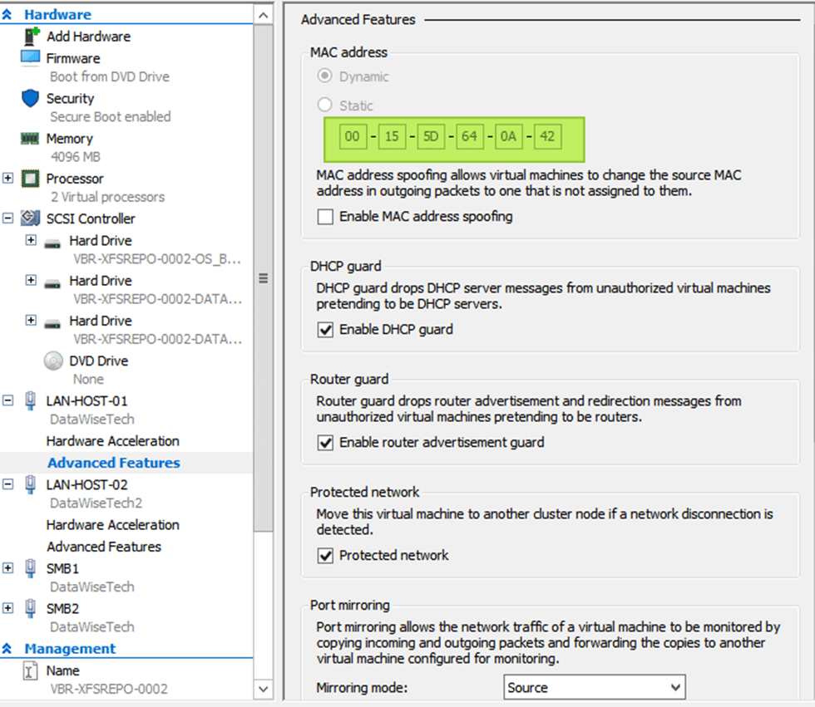Click the Processor icon
Screen dimensions: 815x707
click(30, 179)
